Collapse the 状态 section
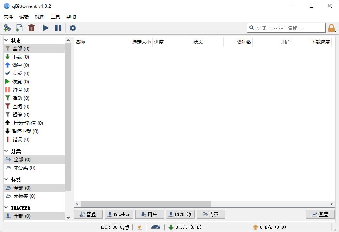 pyautogui.click(x=6, y=40)
